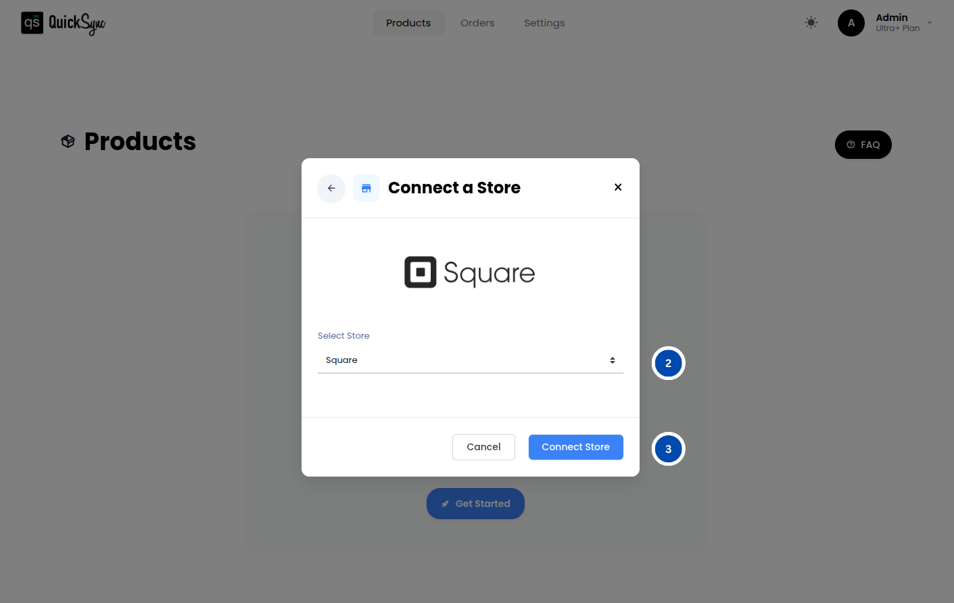Expand the Admin account menu chevron

point(930,22)
